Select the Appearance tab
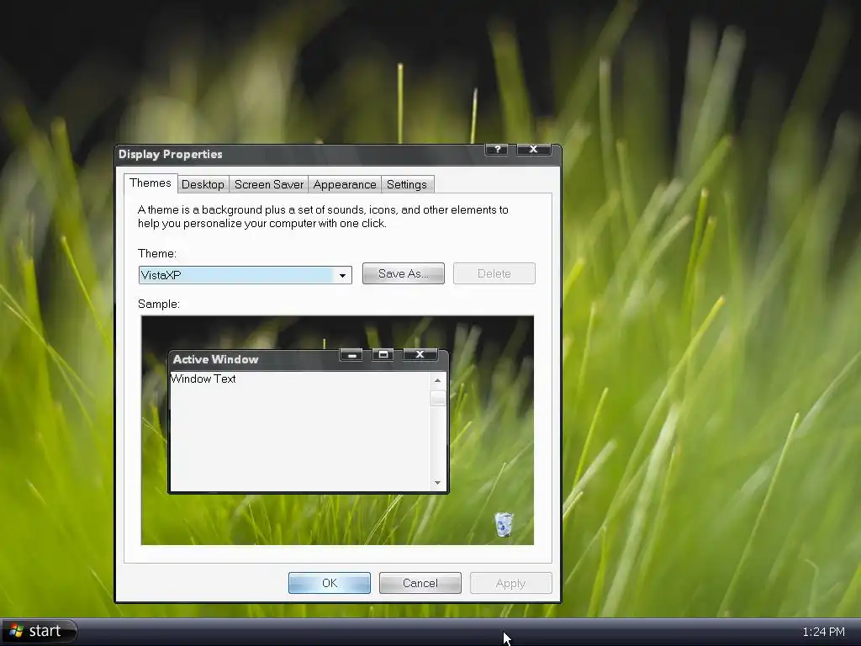Image resolution: width=861 pixels, height=646 pixels. tap(345, 184)
